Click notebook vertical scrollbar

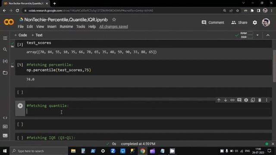point(274,66)
